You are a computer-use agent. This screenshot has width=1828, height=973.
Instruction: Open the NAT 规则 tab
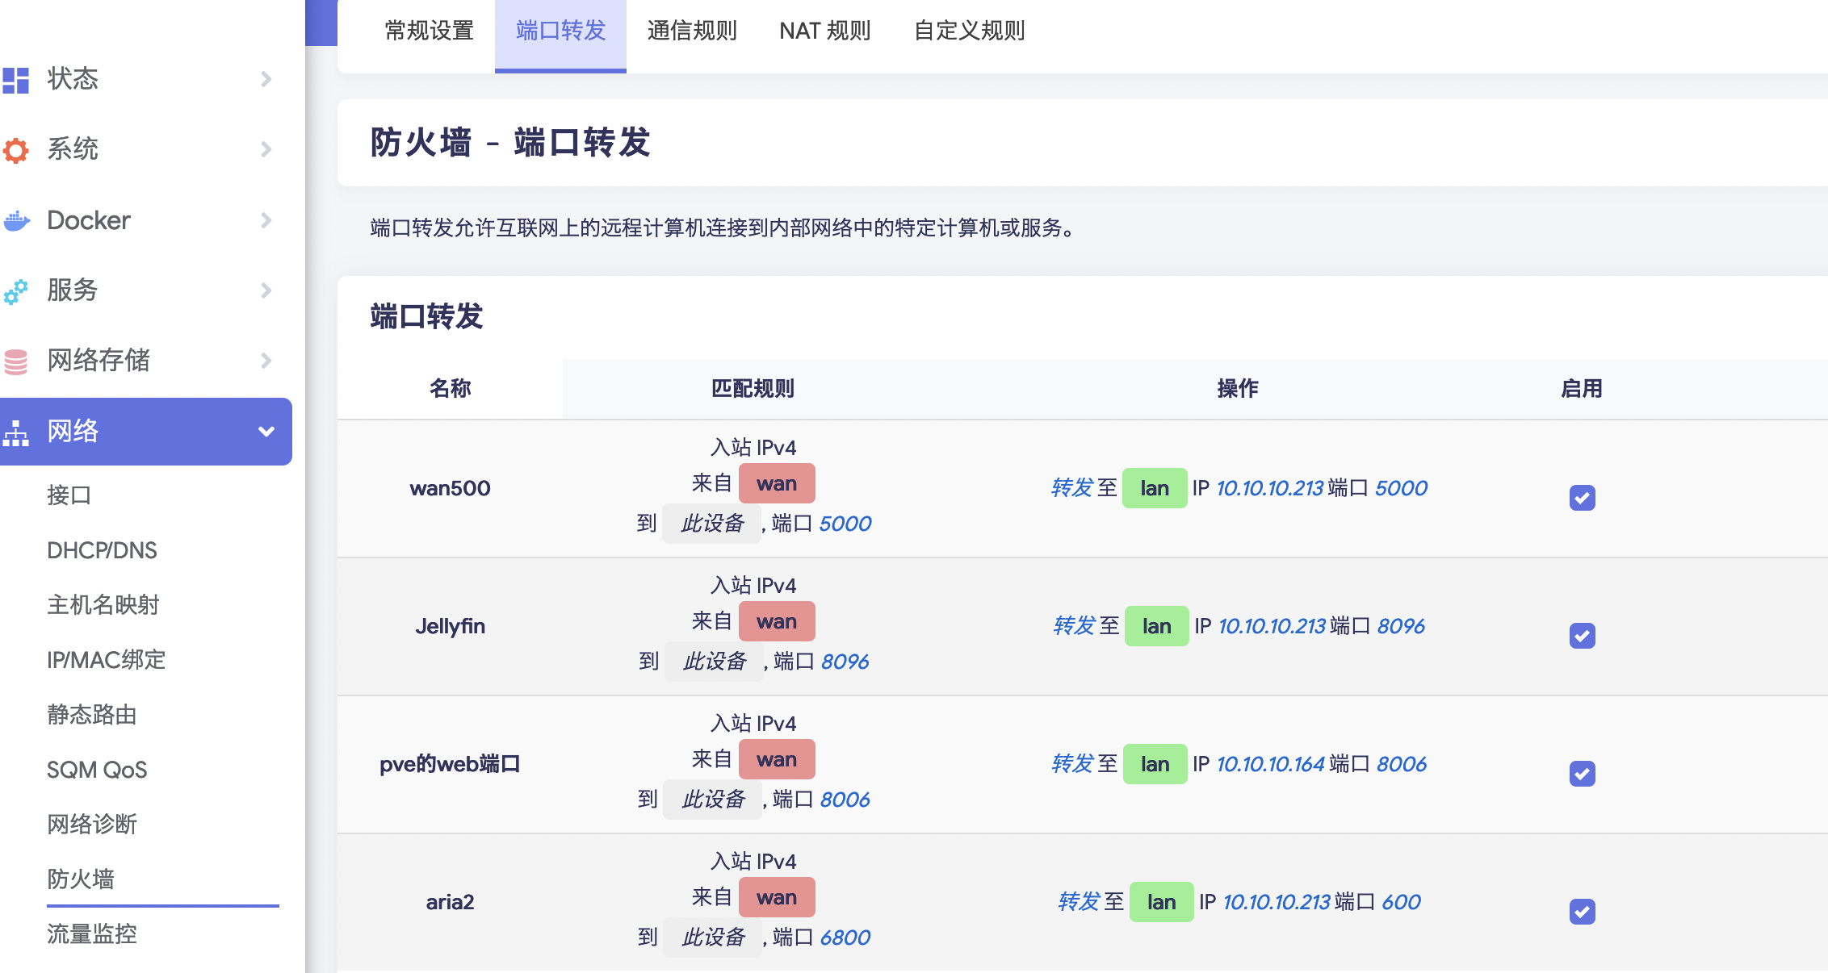(824, 31)
